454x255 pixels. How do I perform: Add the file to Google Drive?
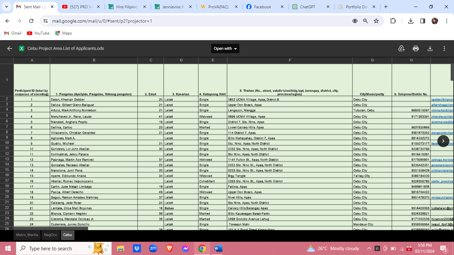(401, 48)
